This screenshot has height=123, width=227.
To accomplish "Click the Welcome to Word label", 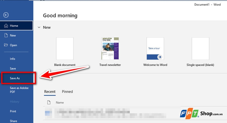I will click(x=155, y=65).
